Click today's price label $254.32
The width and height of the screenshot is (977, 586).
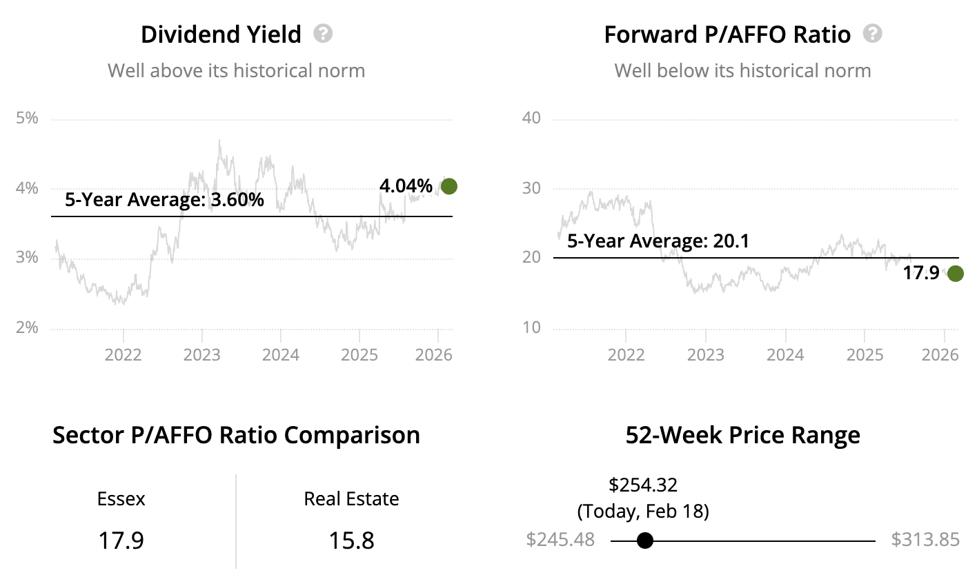pos(643,485)
